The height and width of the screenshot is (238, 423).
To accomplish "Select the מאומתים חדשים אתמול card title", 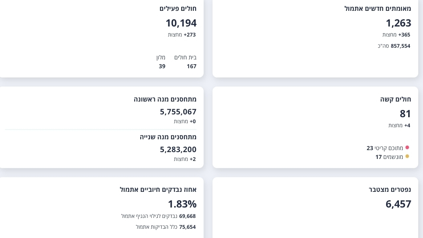I will click(x=377, y=8).
